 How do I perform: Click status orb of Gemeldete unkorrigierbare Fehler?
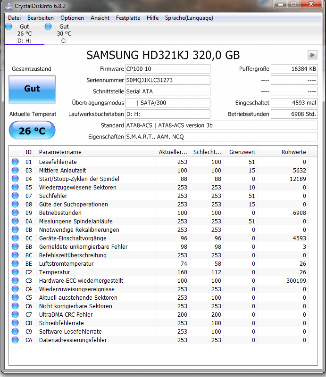tap(15, 246)
